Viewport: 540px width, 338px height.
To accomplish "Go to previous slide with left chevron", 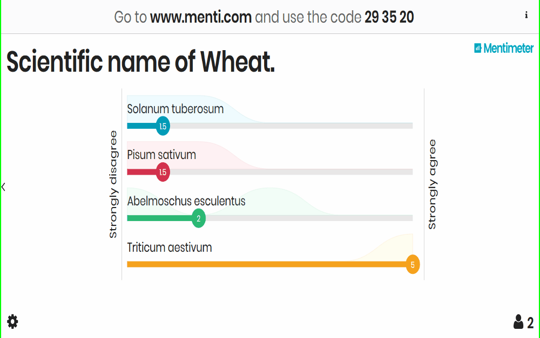I will [x=3, y=187].
